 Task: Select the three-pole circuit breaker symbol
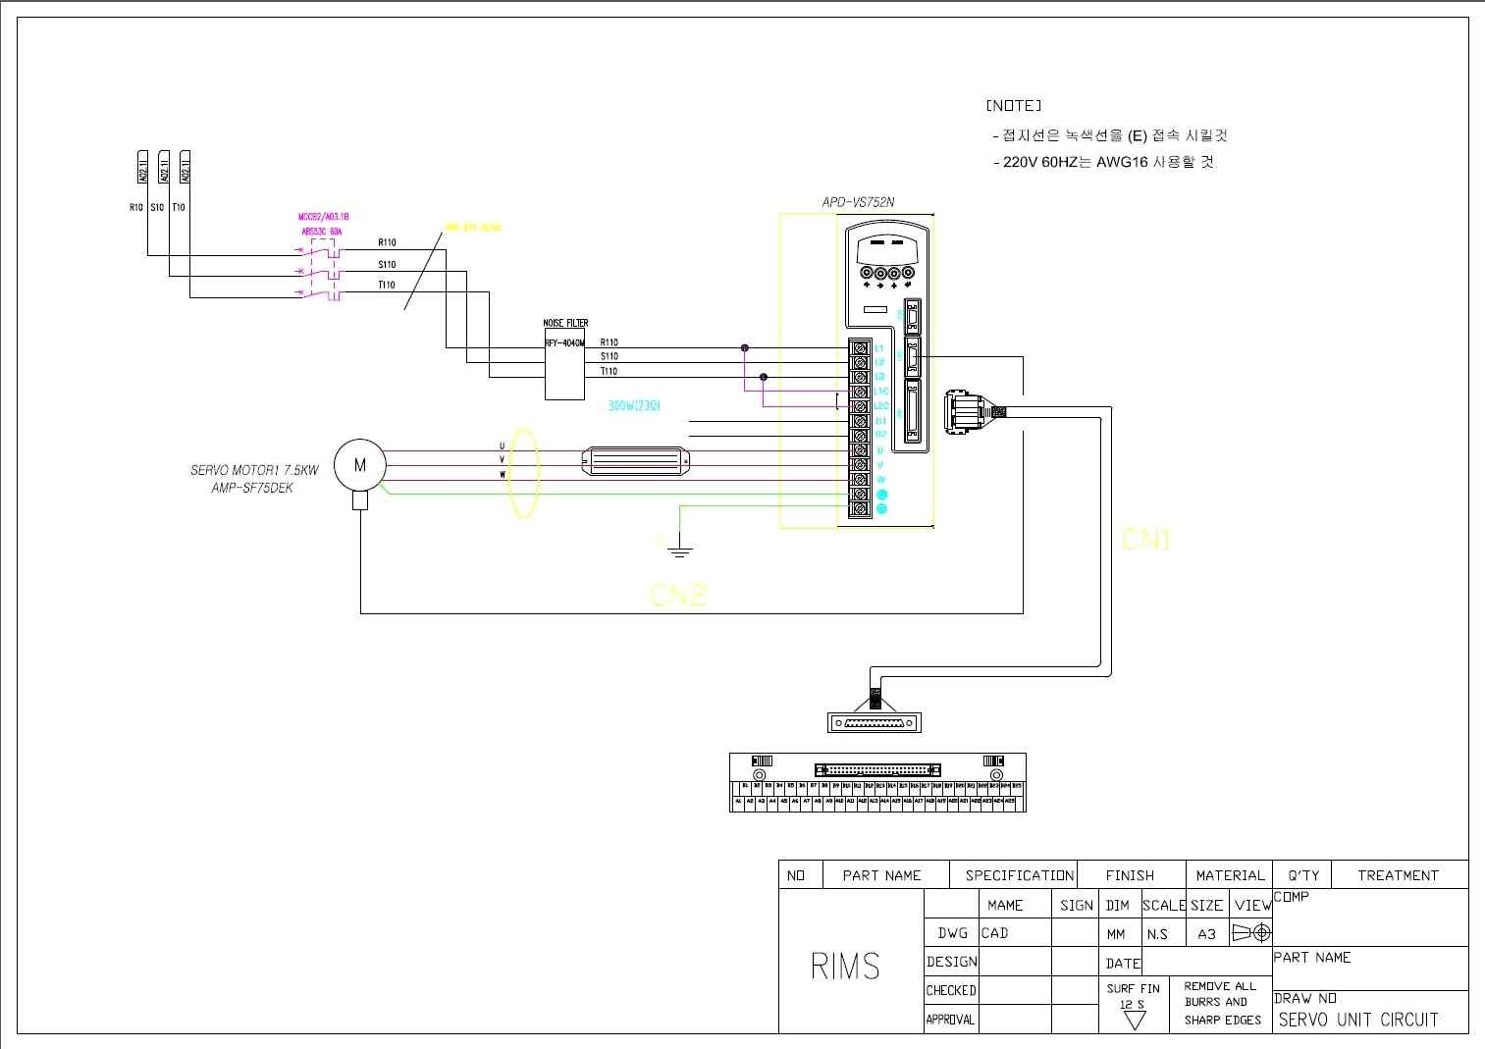[x=321, y=271]
